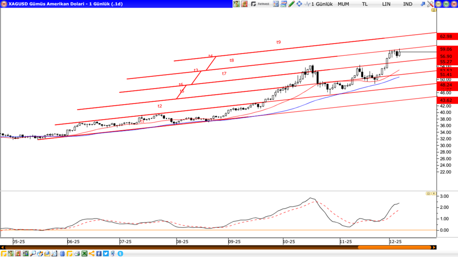Click the Forinvest logo button

point(260,4)
